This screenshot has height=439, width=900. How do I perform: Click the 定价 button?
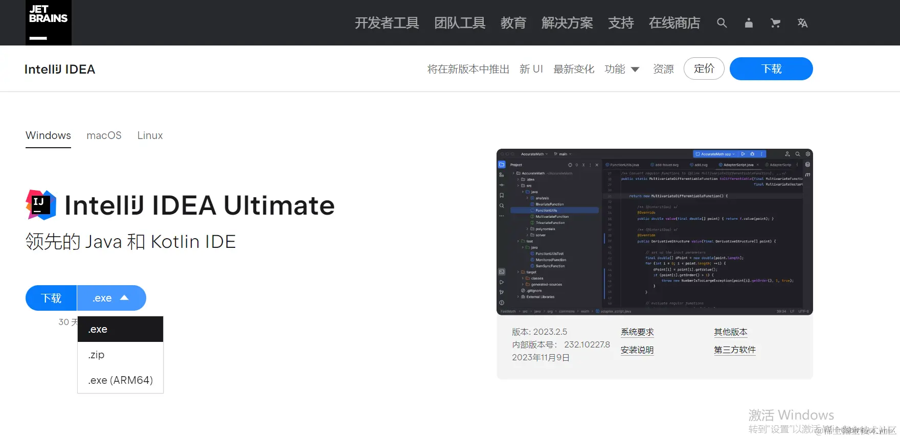(704, 68)
